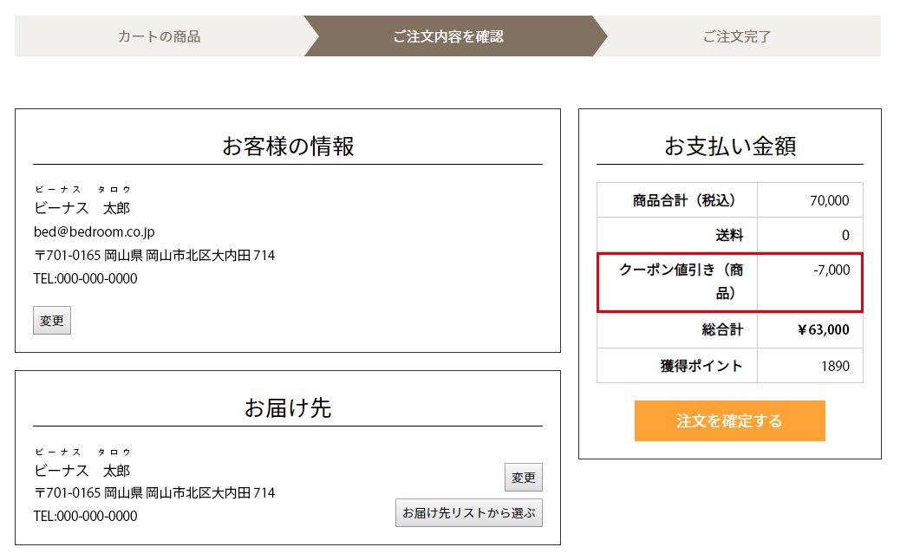Click the customer address in お客様の情報
This screenshot has width=900, height=560.
pyautogui.click(x=154, y=255)
